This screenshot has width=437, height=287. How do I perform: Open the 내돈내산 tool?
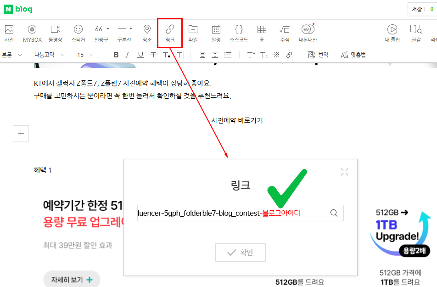(308, 33)
